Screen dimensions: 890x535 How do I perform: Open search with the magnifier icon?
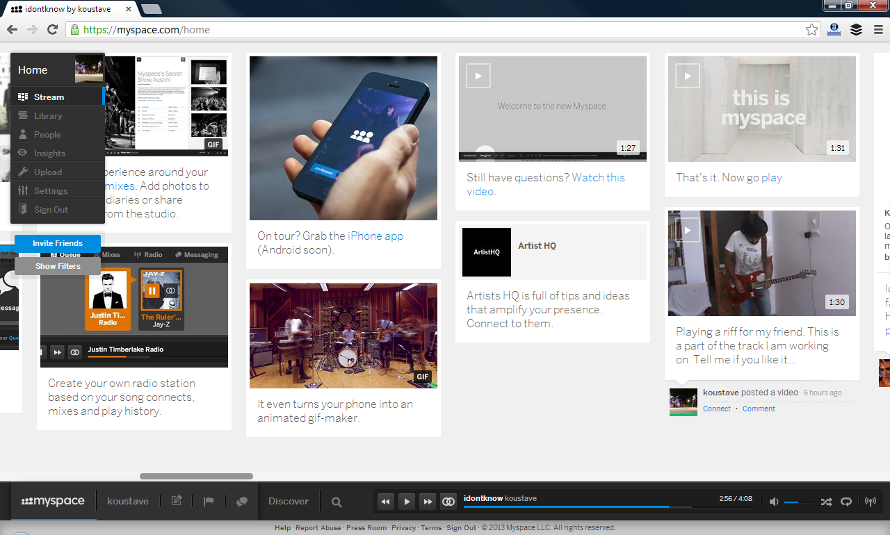(x=337, y=502)
